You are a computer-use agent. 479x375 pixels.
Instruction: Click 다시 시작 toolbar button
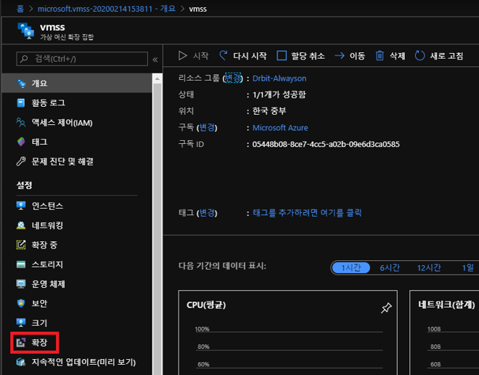point(243,56)
